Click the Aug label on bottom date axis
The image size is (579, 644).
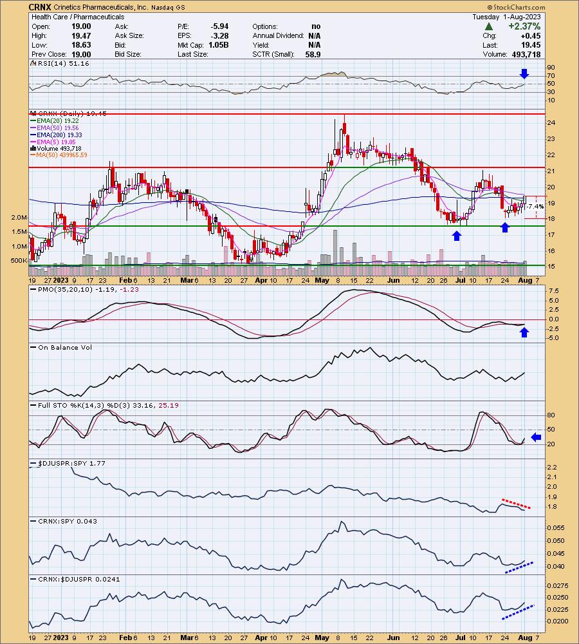pyautogui.click(x=525, y=638)
